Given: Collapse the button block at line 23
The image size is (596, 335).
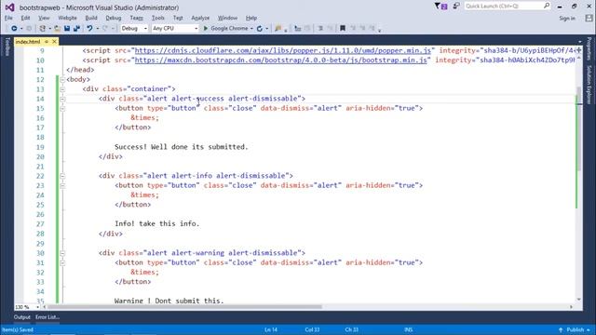Looking at the screenshot, I should click(62, 186).
